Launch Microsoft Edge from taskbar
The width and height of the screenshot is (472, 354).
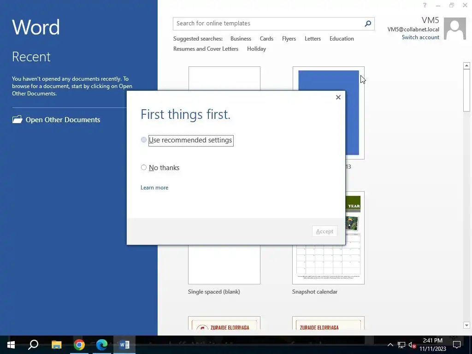[102, 345]
